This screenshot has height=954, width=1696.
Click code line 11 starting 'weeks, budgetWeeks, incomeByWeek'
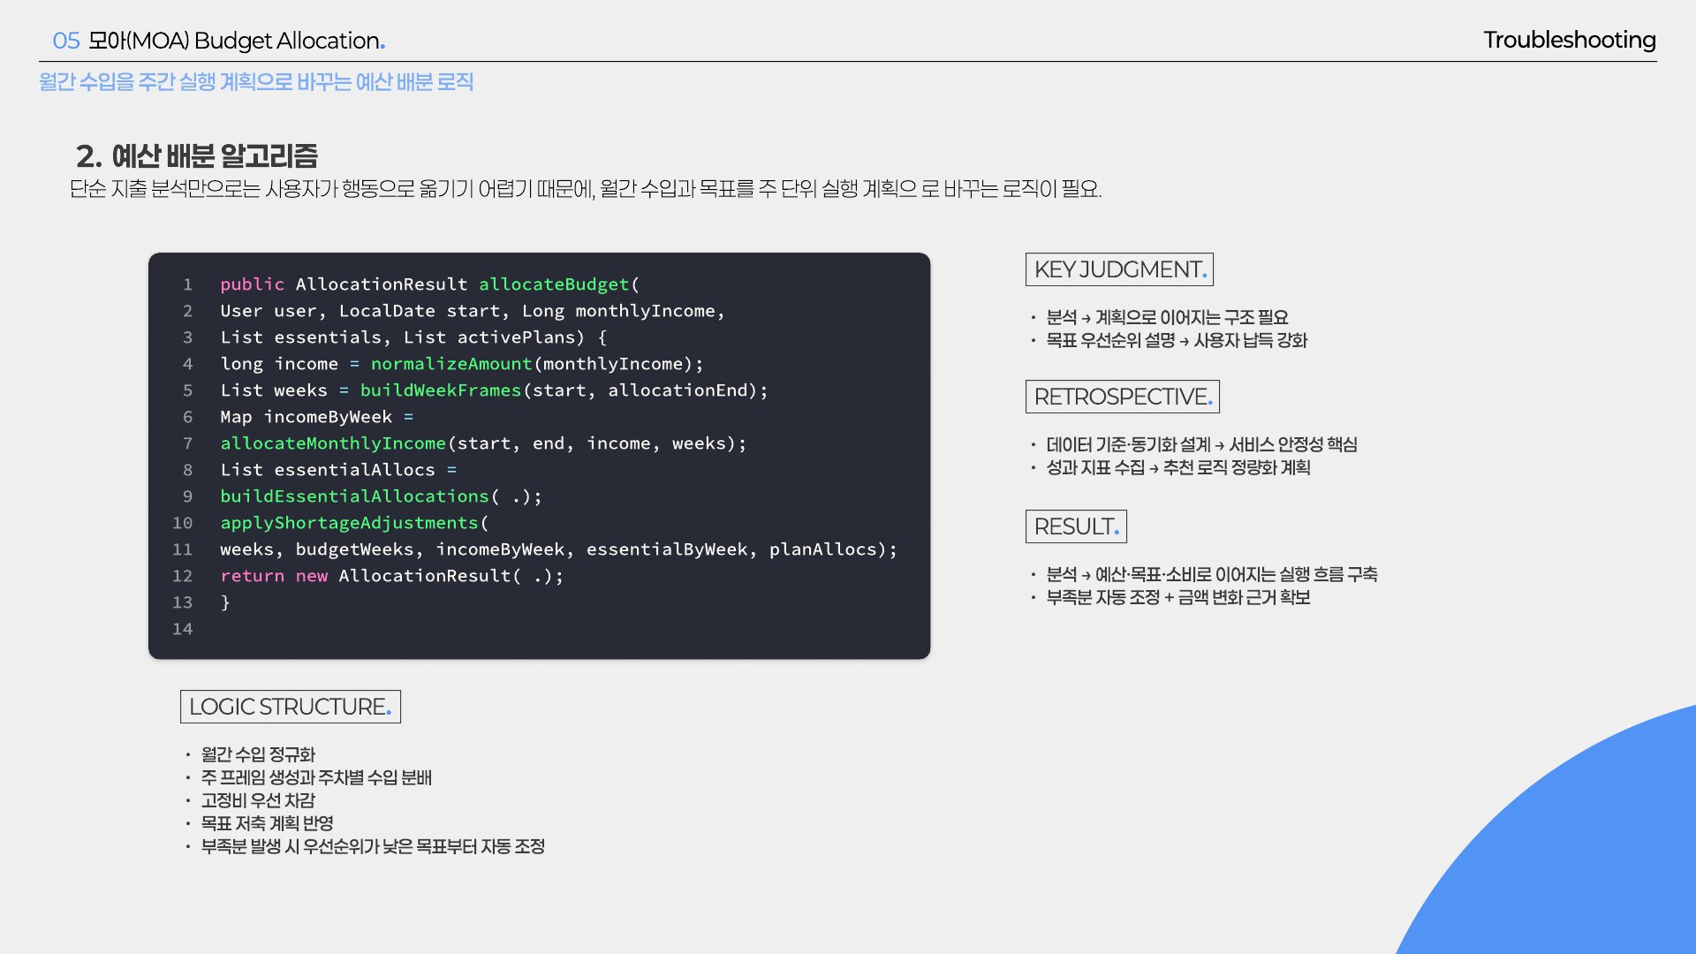coord(558,549)
